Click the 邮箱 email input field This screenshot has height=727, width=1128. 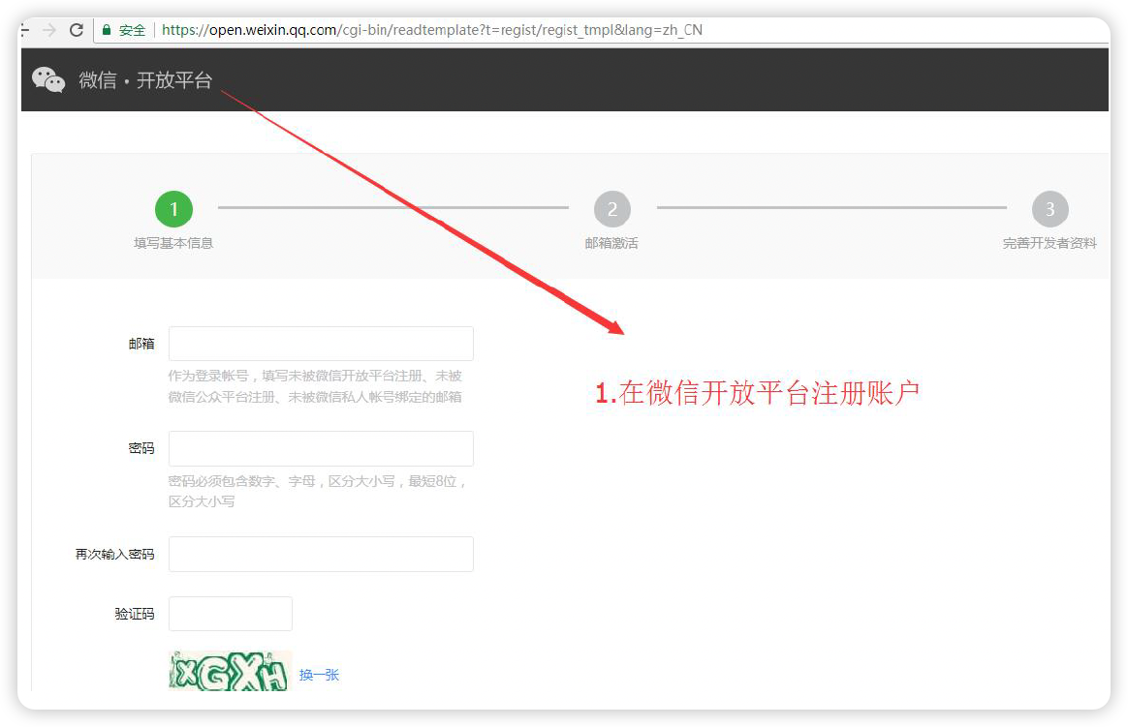pos(321,344)
